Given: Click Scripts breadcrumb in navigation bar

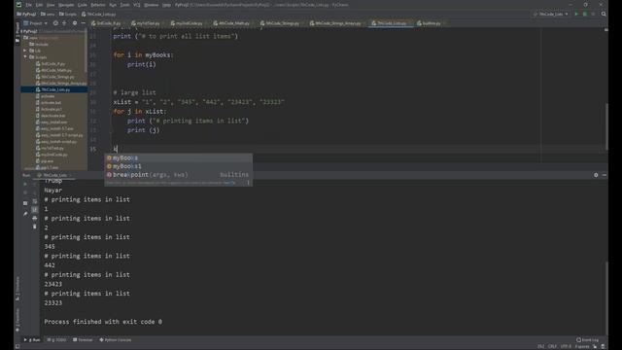Looking at the screenshot, I should (68, 14).
